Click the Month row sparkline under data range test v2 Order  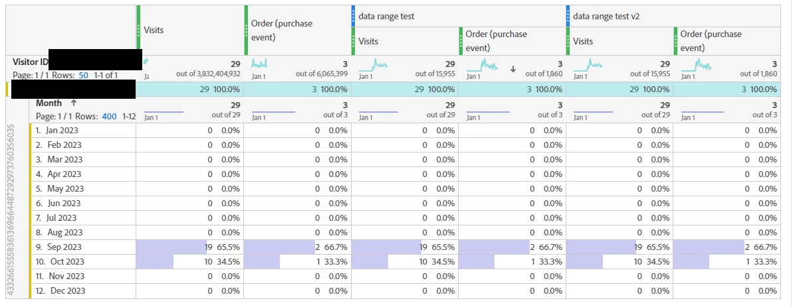click(703, 112)
